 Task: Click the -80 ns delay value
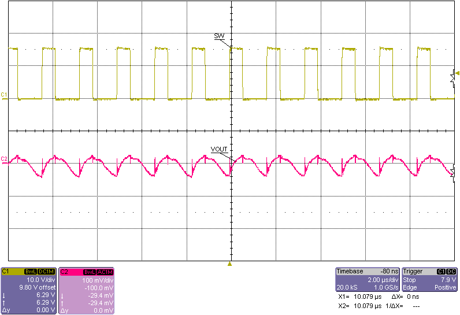[389, 272]
